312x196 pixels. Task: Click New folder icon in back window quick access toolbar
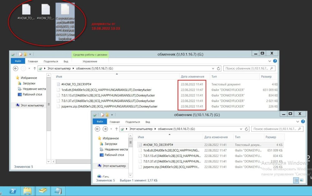(x=26, y=54)
